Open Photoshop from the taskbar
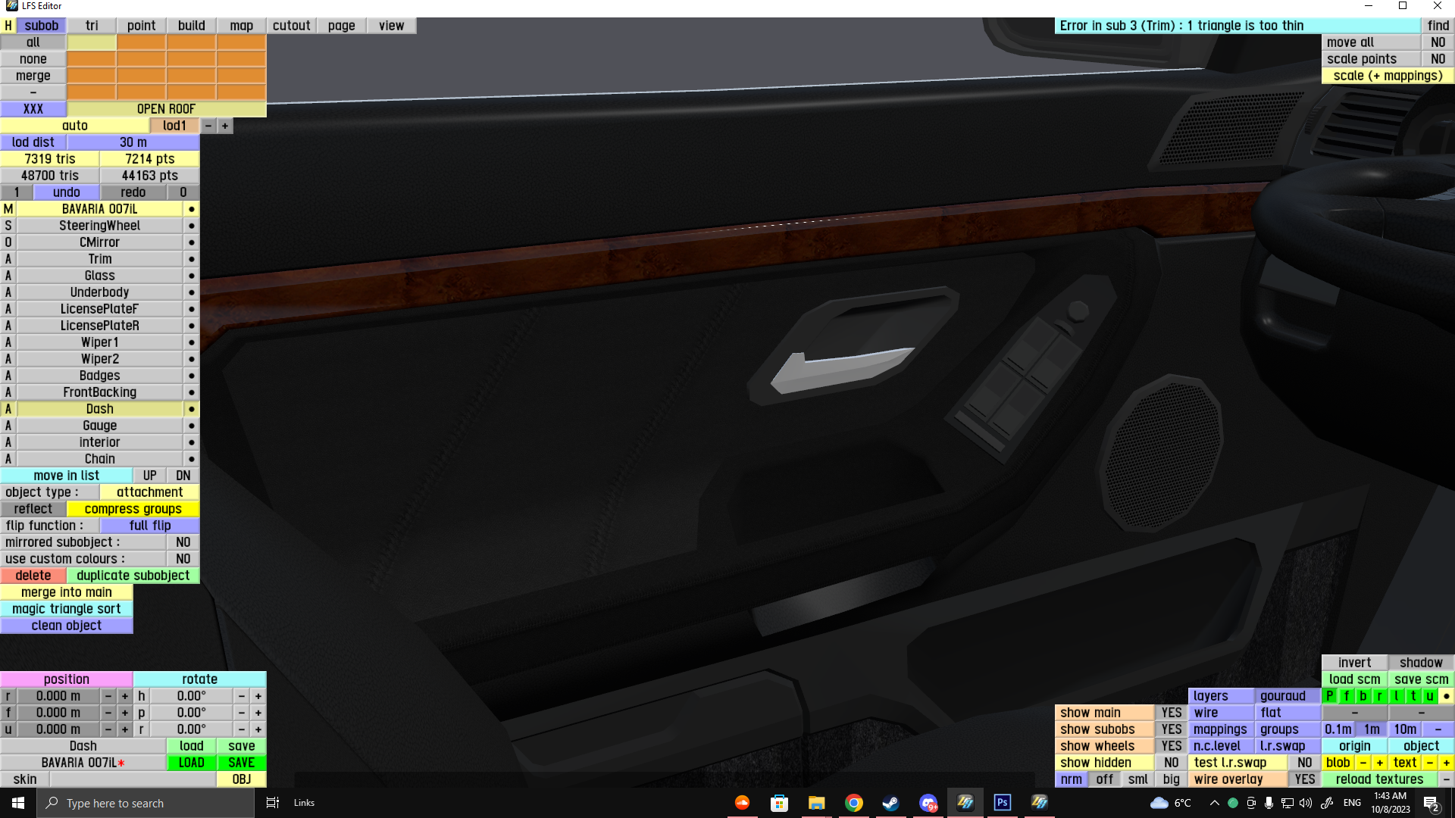Screen dimensions: 1455x818 point(1002,803)
